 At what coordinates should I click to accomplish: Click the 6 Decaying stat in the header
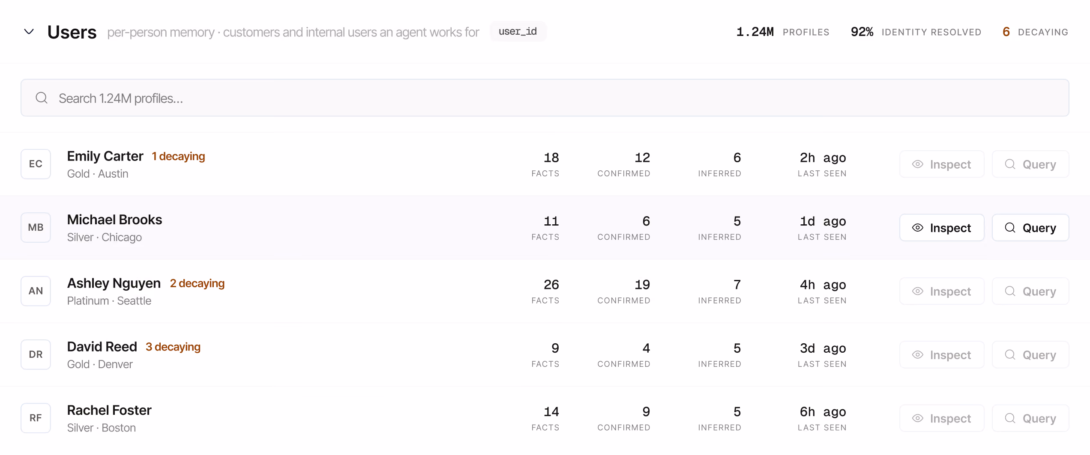[1035, 32]
